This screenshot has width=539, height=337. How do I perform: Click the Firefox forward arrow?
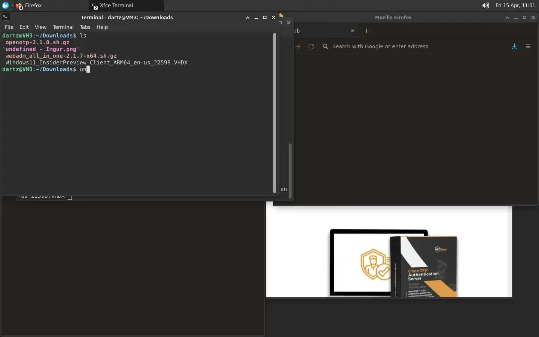(x=298, y=46)
